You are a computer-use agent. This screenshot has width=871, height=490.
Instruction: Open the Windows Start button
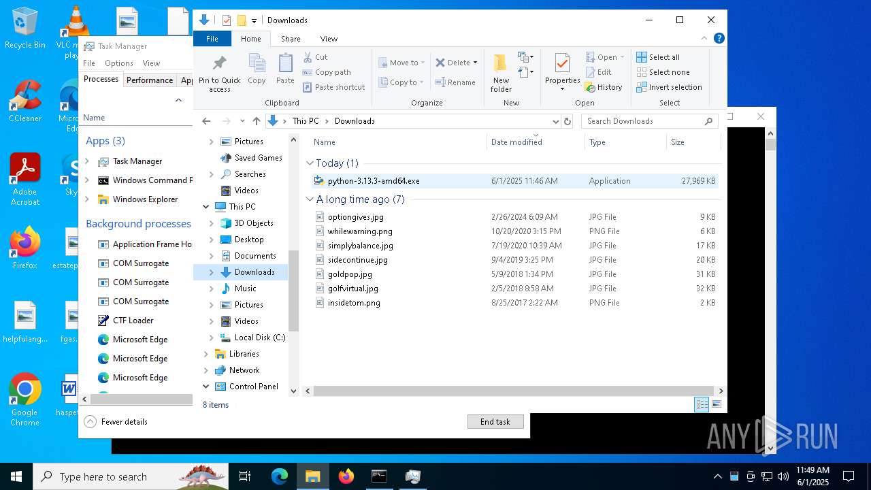point(16,476)
